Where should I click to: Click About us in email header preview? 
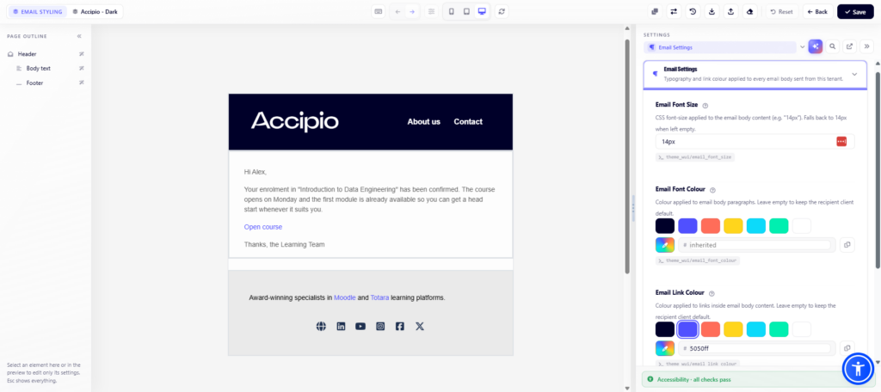pos(423,121)
